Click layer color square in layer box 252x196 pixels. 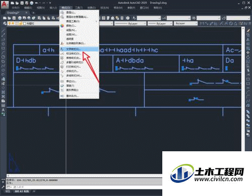pyautogui.click(x=25, y=24)
